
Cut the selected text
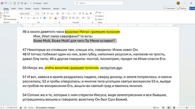(6, 13)
